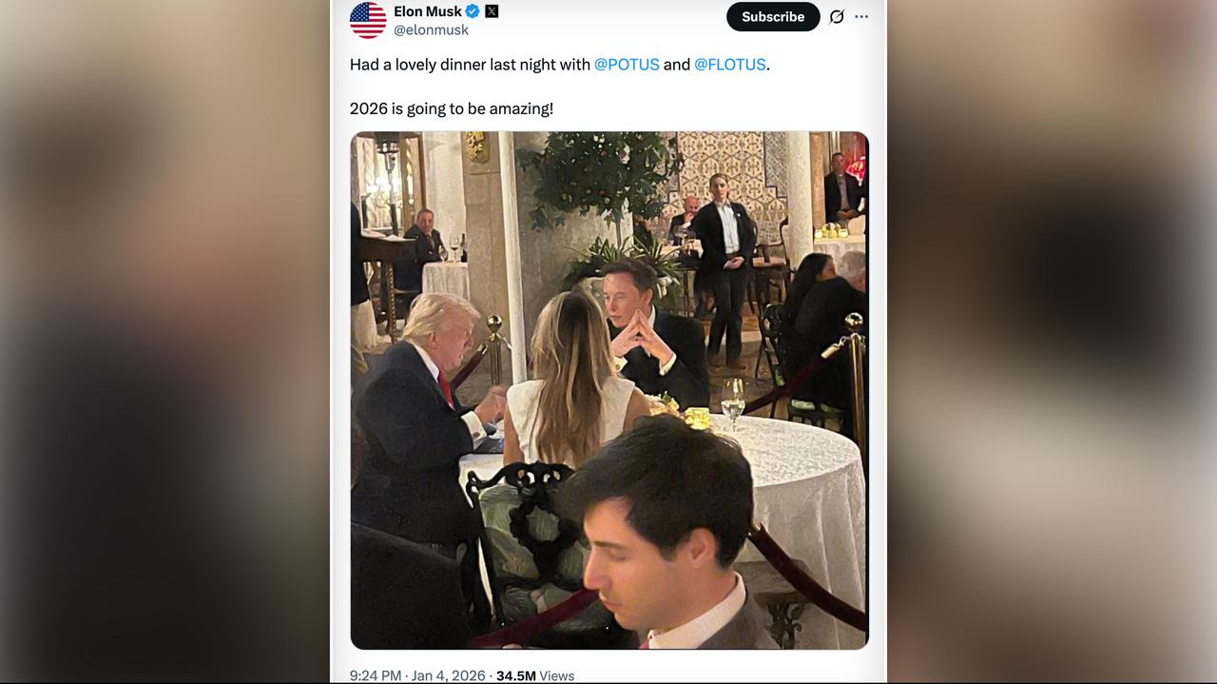Image resolution: width=1217 pixels, height=684 pixels.
Task: Enlarge the dinner photo attachment
Action: tap(608, 390)
